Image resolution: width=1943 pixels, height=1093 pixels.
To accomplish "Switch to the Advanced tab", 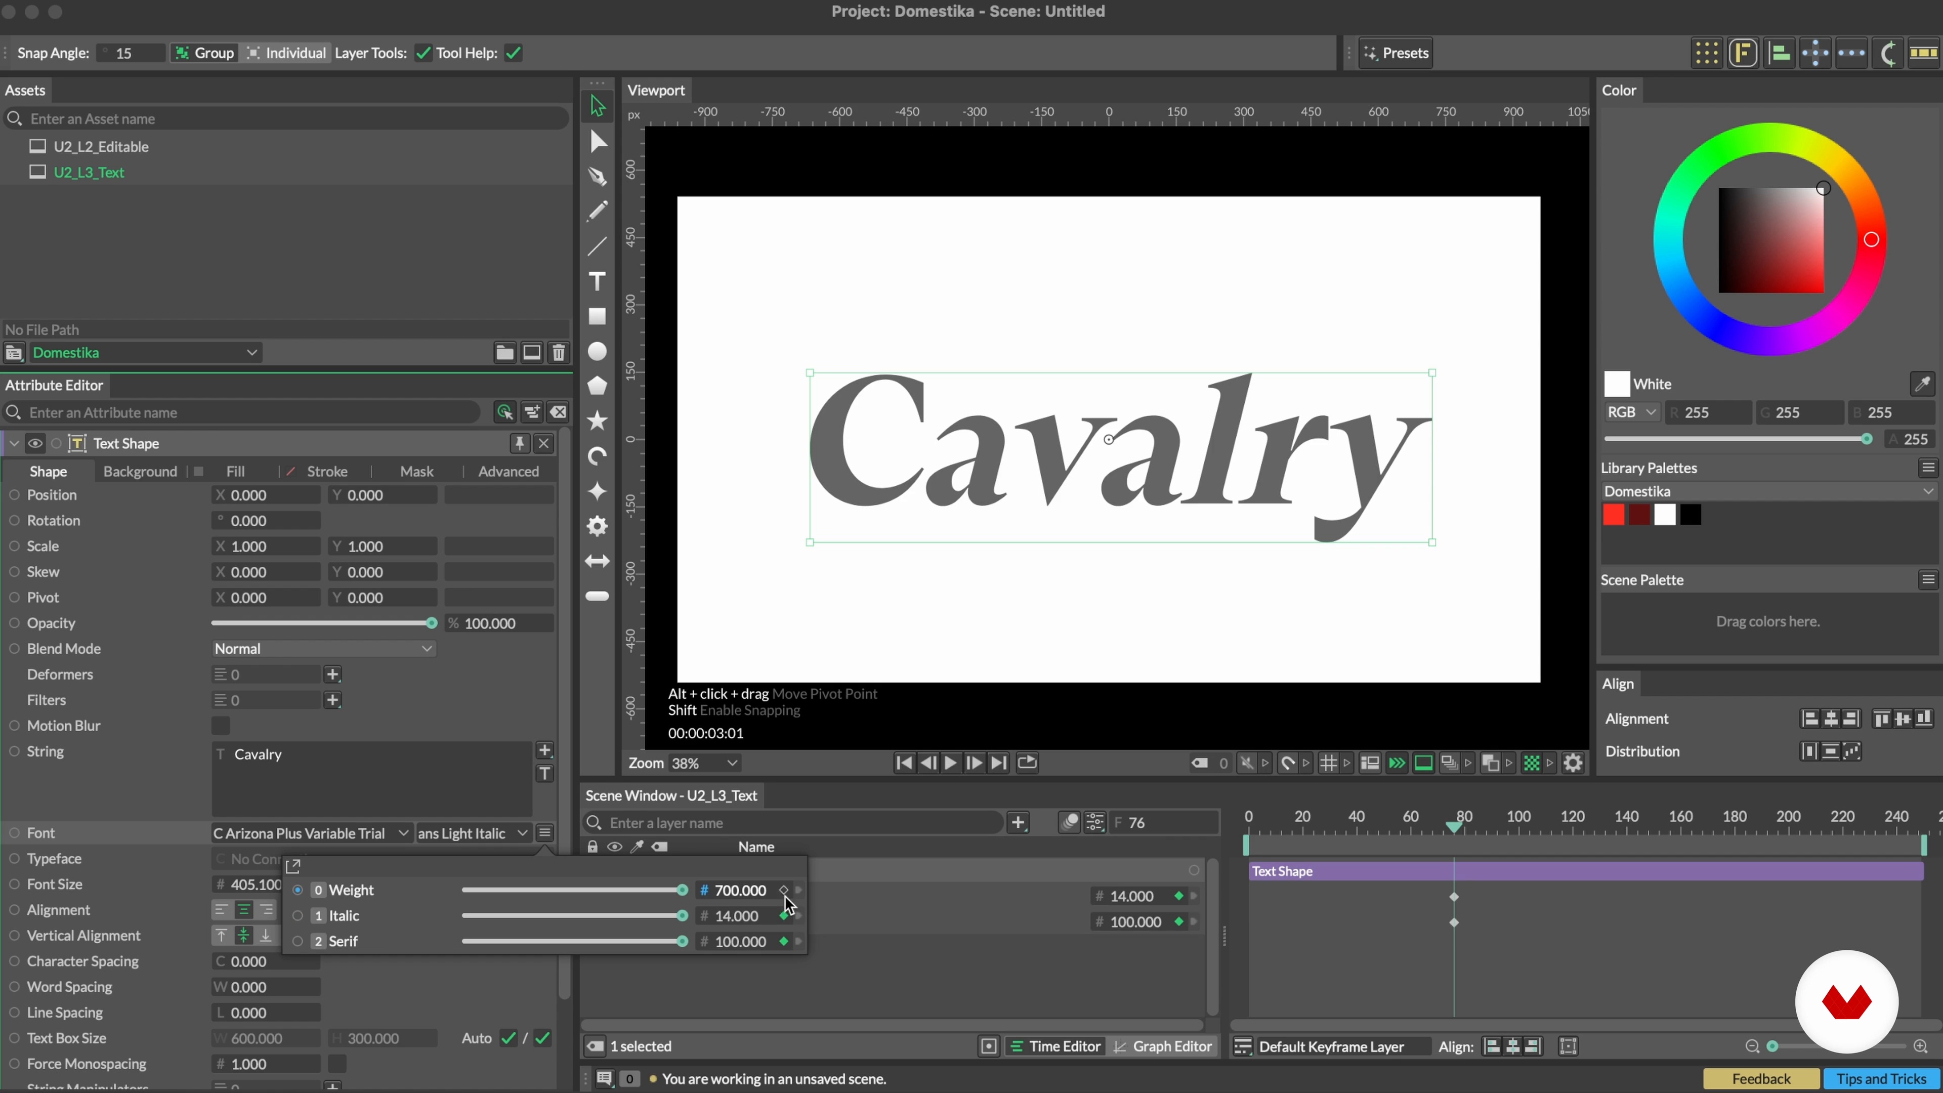I will tap(509, 472).
